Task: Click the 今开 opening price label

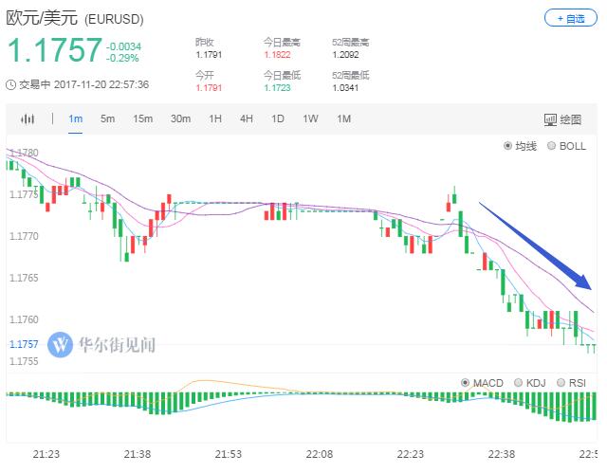Action: click(x=205, y=75)
